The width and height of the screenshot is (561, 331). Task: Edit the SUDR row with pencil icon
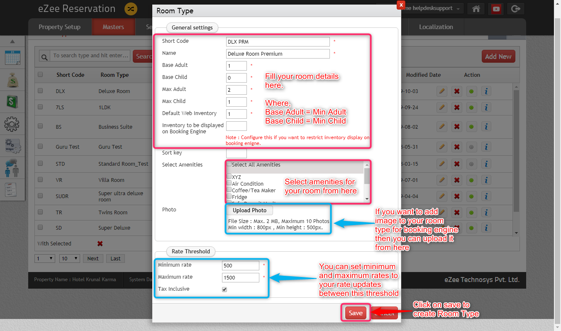coord(442,196)
